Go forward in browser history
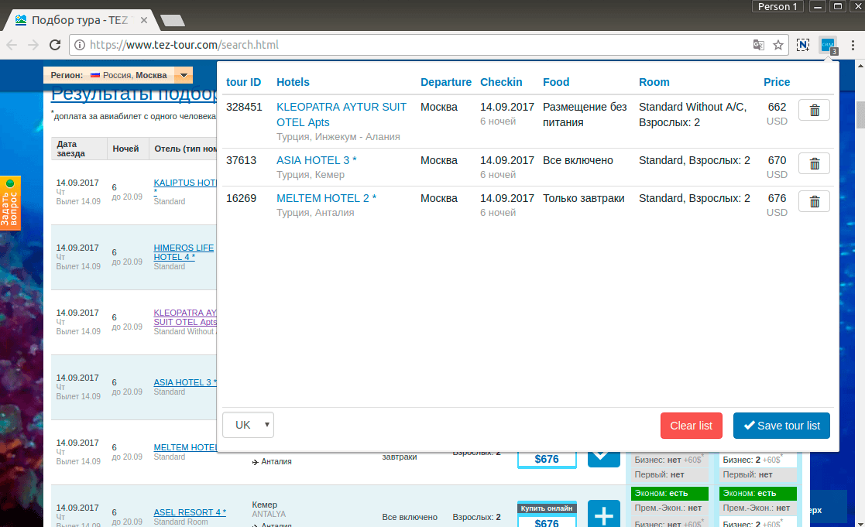This screenshot has width=865, height=527. (33, 45)
